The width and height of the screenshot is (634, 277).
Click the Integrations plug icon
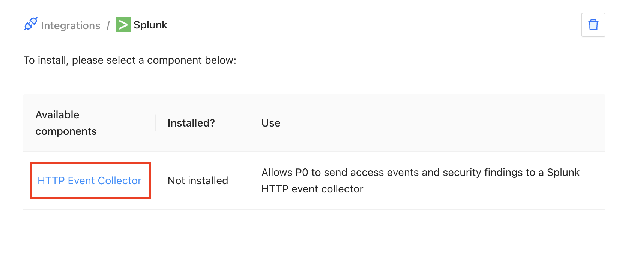[30, 24]
